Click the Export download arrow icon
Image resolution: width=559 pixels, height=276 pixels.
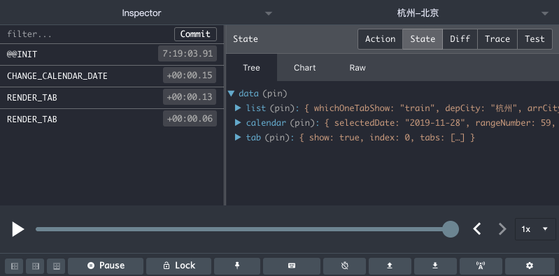(x=435, y=266)
